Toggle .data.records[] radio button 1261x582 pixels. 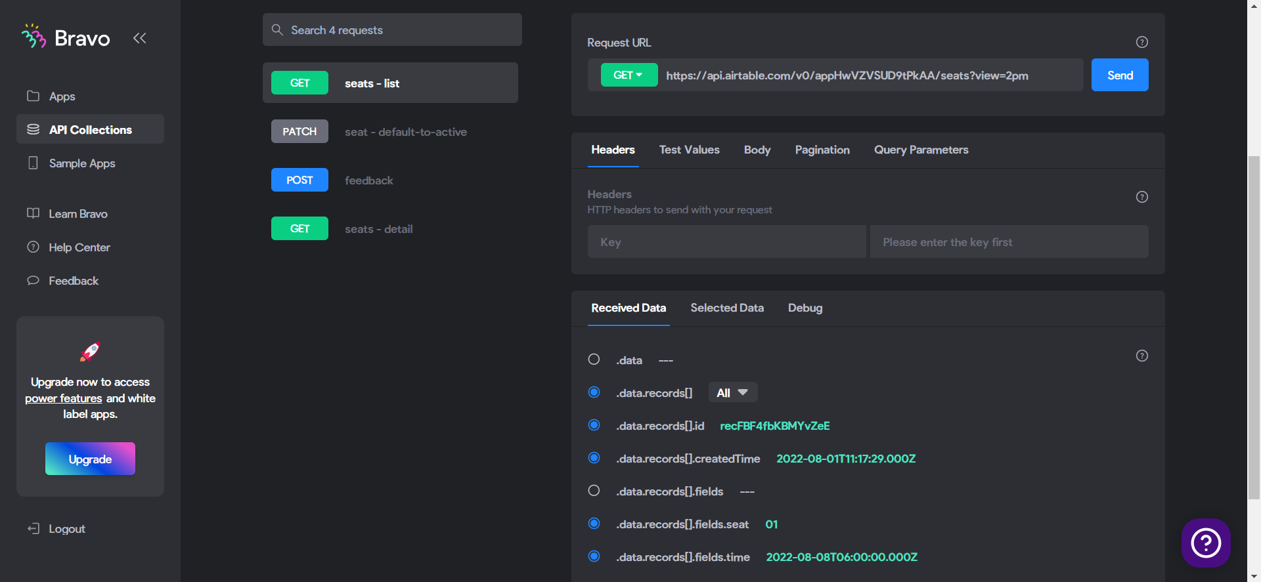tap(594, 392)
